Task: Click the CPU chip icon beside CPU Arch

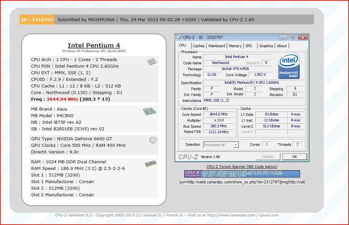Action: tap(152, 61)
